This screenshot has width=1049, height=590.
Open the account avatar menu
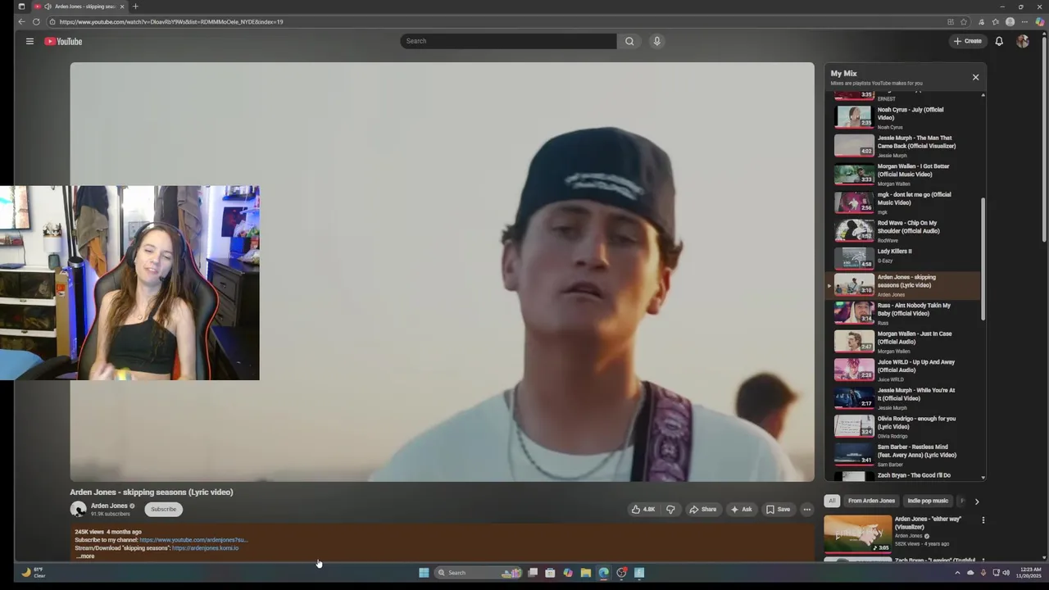point(1022,41)
